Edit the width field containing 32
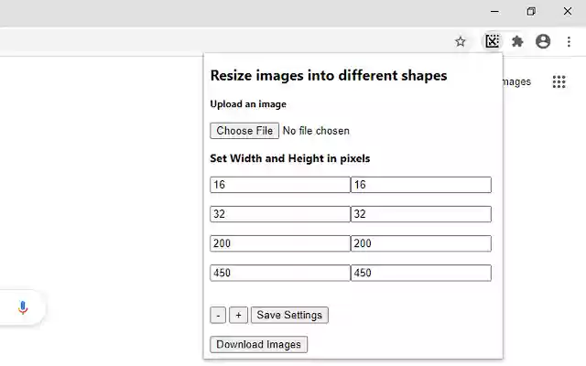Screen dimensions: 586x366 tap(280, 214)
